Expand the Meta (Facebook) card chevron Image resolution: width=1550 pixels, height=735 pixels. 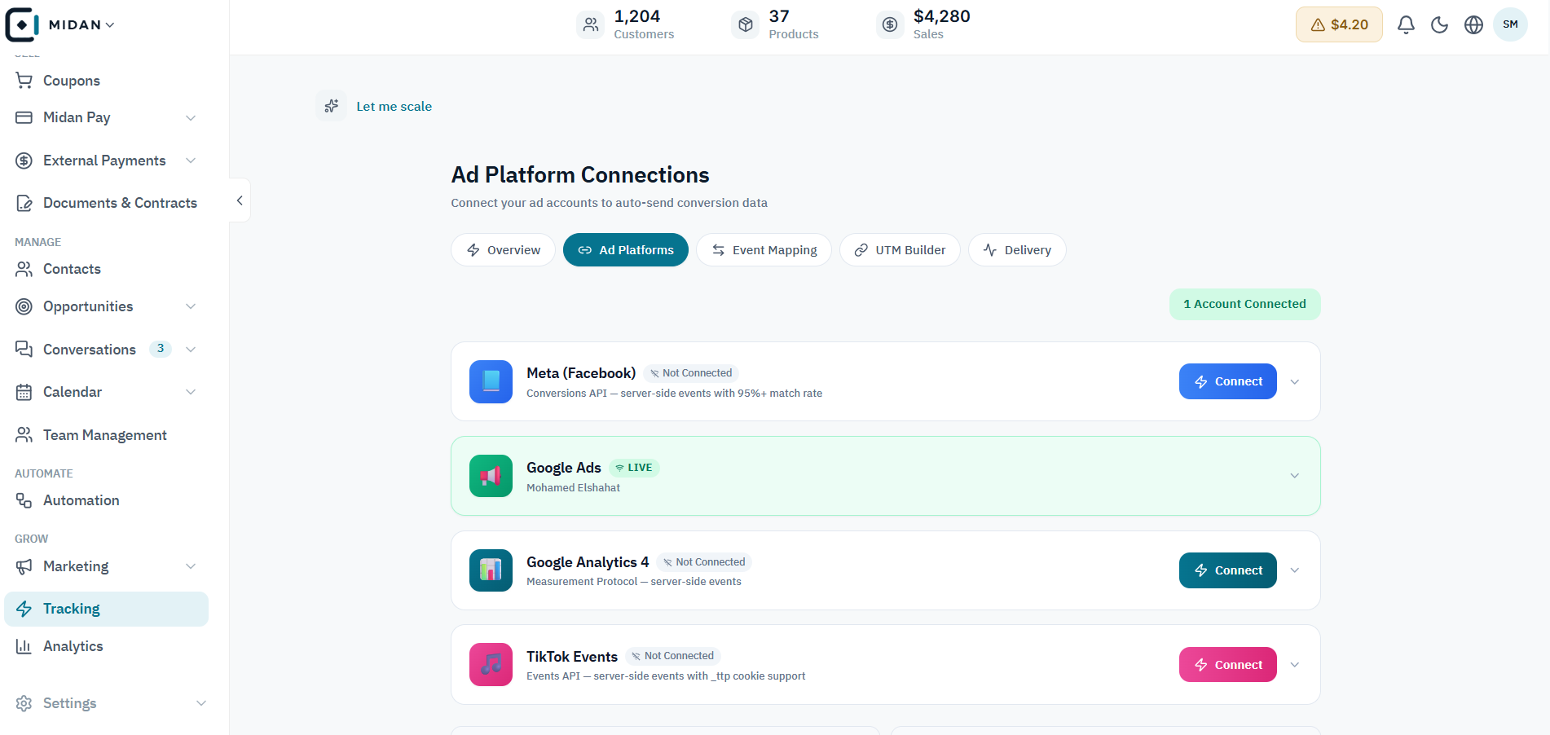click(1295, 382)
